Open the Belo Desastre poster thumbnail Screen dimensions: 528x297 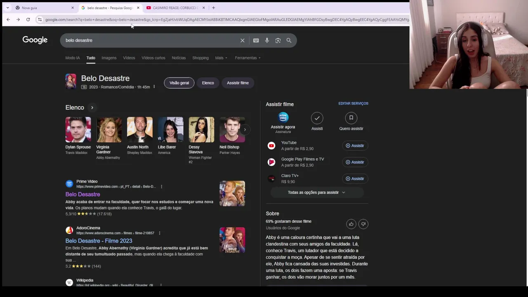click(71, 81)
